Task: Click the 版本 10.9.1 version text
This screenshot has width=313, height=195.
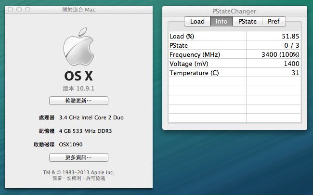Action: (78, 88)
